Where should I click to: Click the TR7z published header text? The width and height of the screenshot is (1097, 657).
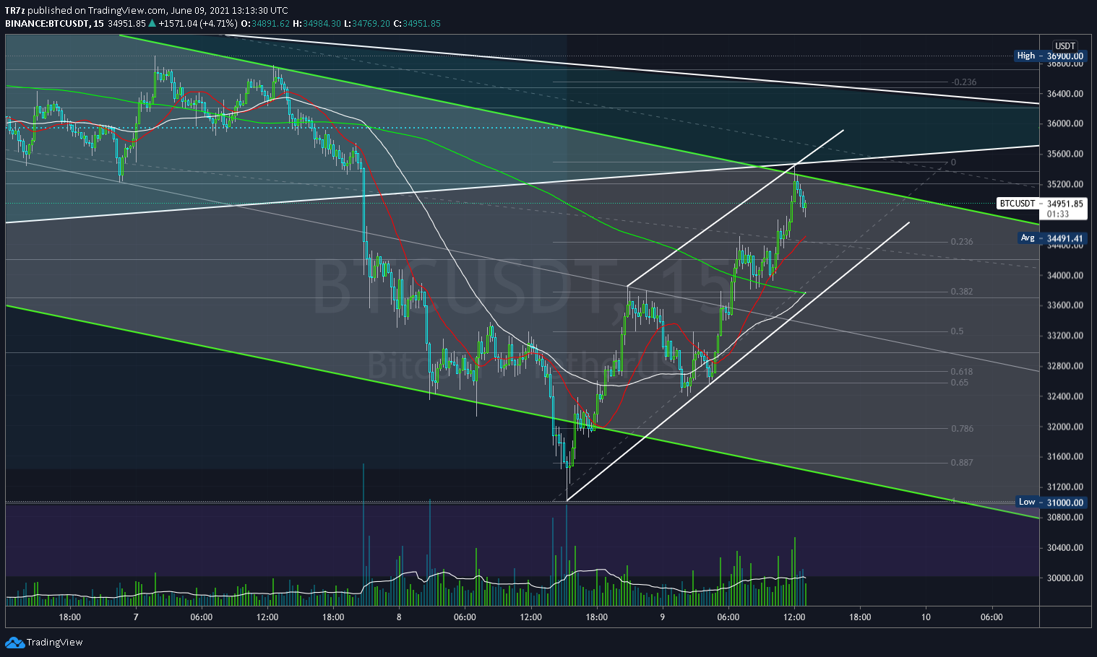click(x=147, y=10)
